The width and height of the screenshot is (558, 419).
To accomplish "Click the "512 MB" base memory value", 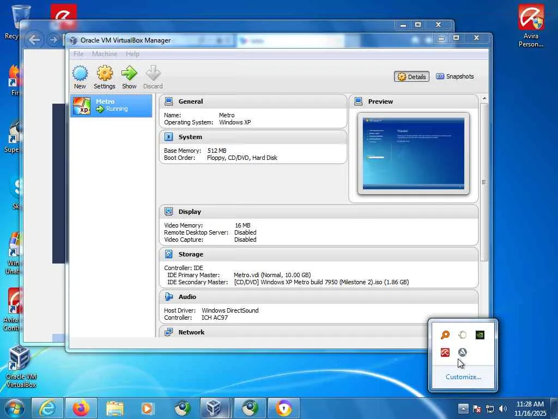I will click(x=217, y=151).
